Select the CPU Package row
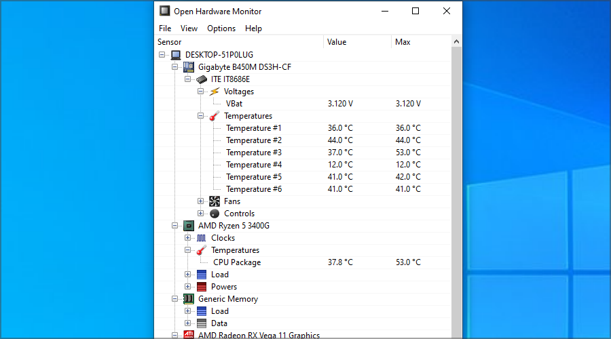 pyautogui.click(x=303, y=262)
